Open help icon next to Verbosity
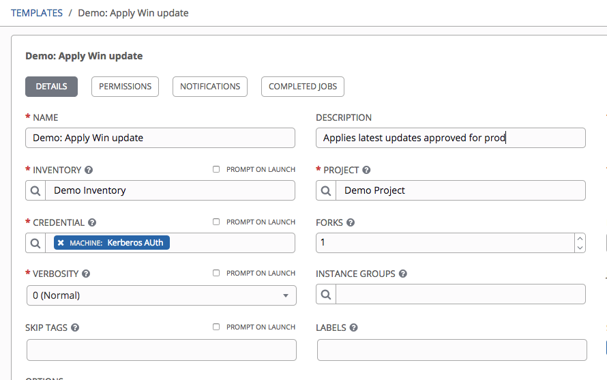This screenshot has height=380, width=607. pyautogui.click(x=87, y=274)
